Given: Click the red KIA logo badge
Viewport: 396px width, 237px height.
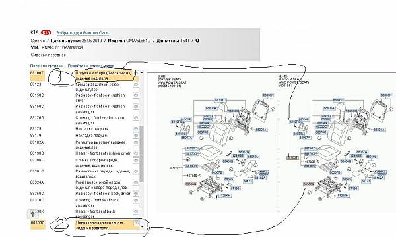Looking at the screenshot, I should 46,32.
